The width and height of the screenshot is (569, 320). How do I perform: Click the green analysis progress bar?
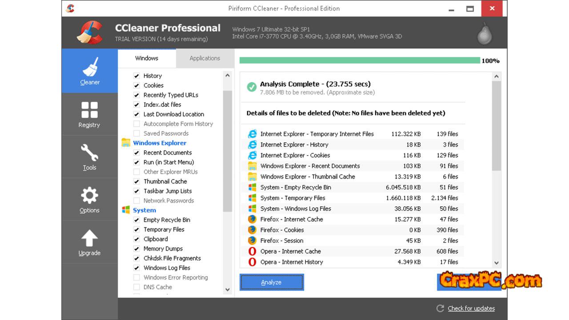point(360,60)
